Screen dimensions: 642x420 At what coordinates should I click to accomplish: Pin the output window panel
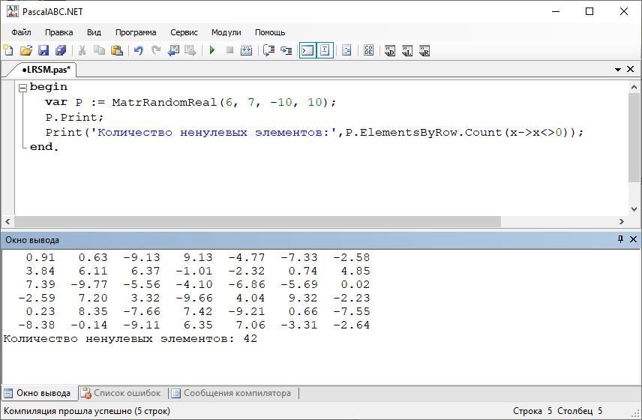pos(620,239)
